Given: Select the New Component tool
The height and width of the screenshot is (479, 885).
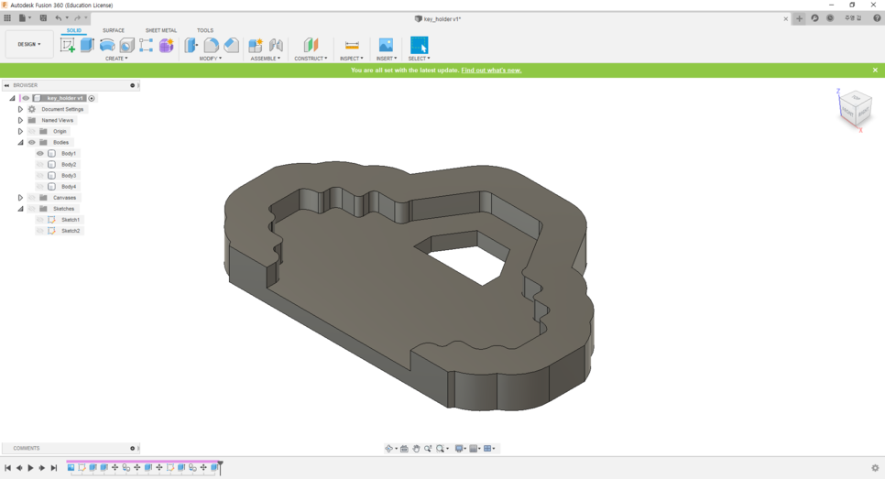Looking at the screenshot, I should (x=256, y=45).
